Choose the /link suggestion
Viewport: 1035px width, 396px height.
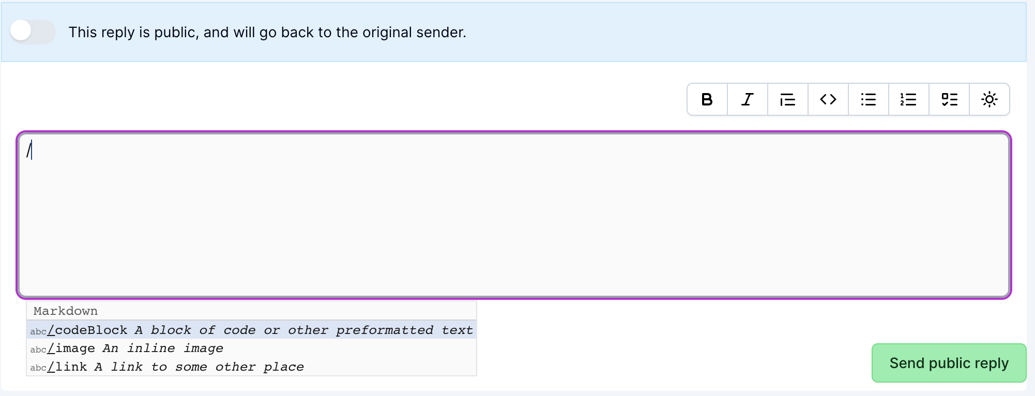pyautogui.click(x=251, y=367)
